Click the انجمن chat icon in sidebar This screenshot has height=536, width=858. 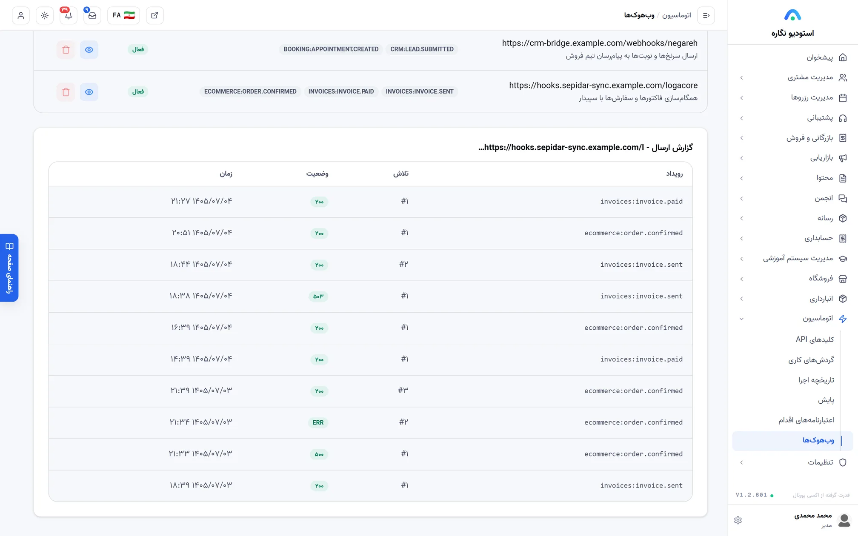[x=843, y=198]
